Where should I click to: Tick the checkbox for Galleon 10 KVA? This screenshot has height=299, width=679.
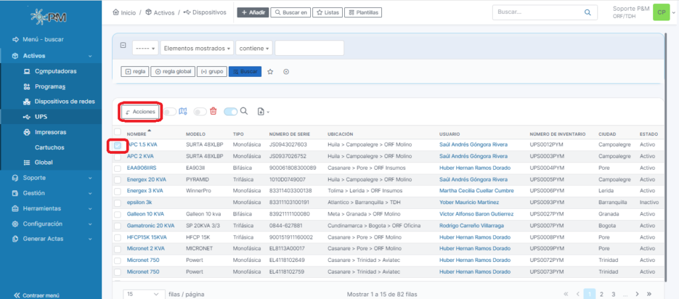click(x=117, y=213)
